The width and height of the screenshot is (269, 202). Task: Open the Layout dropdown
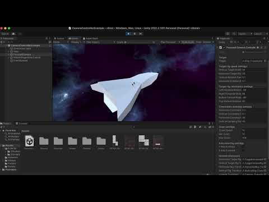tap(261, 34)
